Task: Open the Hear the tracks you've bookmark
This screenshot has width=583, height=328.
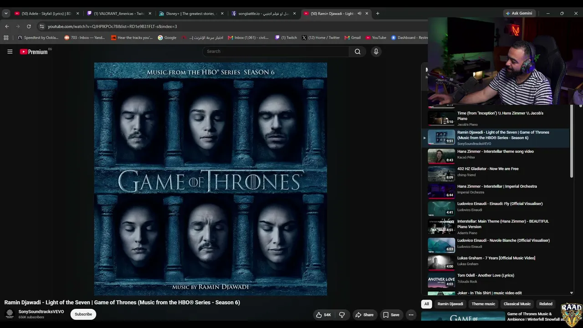Action: 132,38
